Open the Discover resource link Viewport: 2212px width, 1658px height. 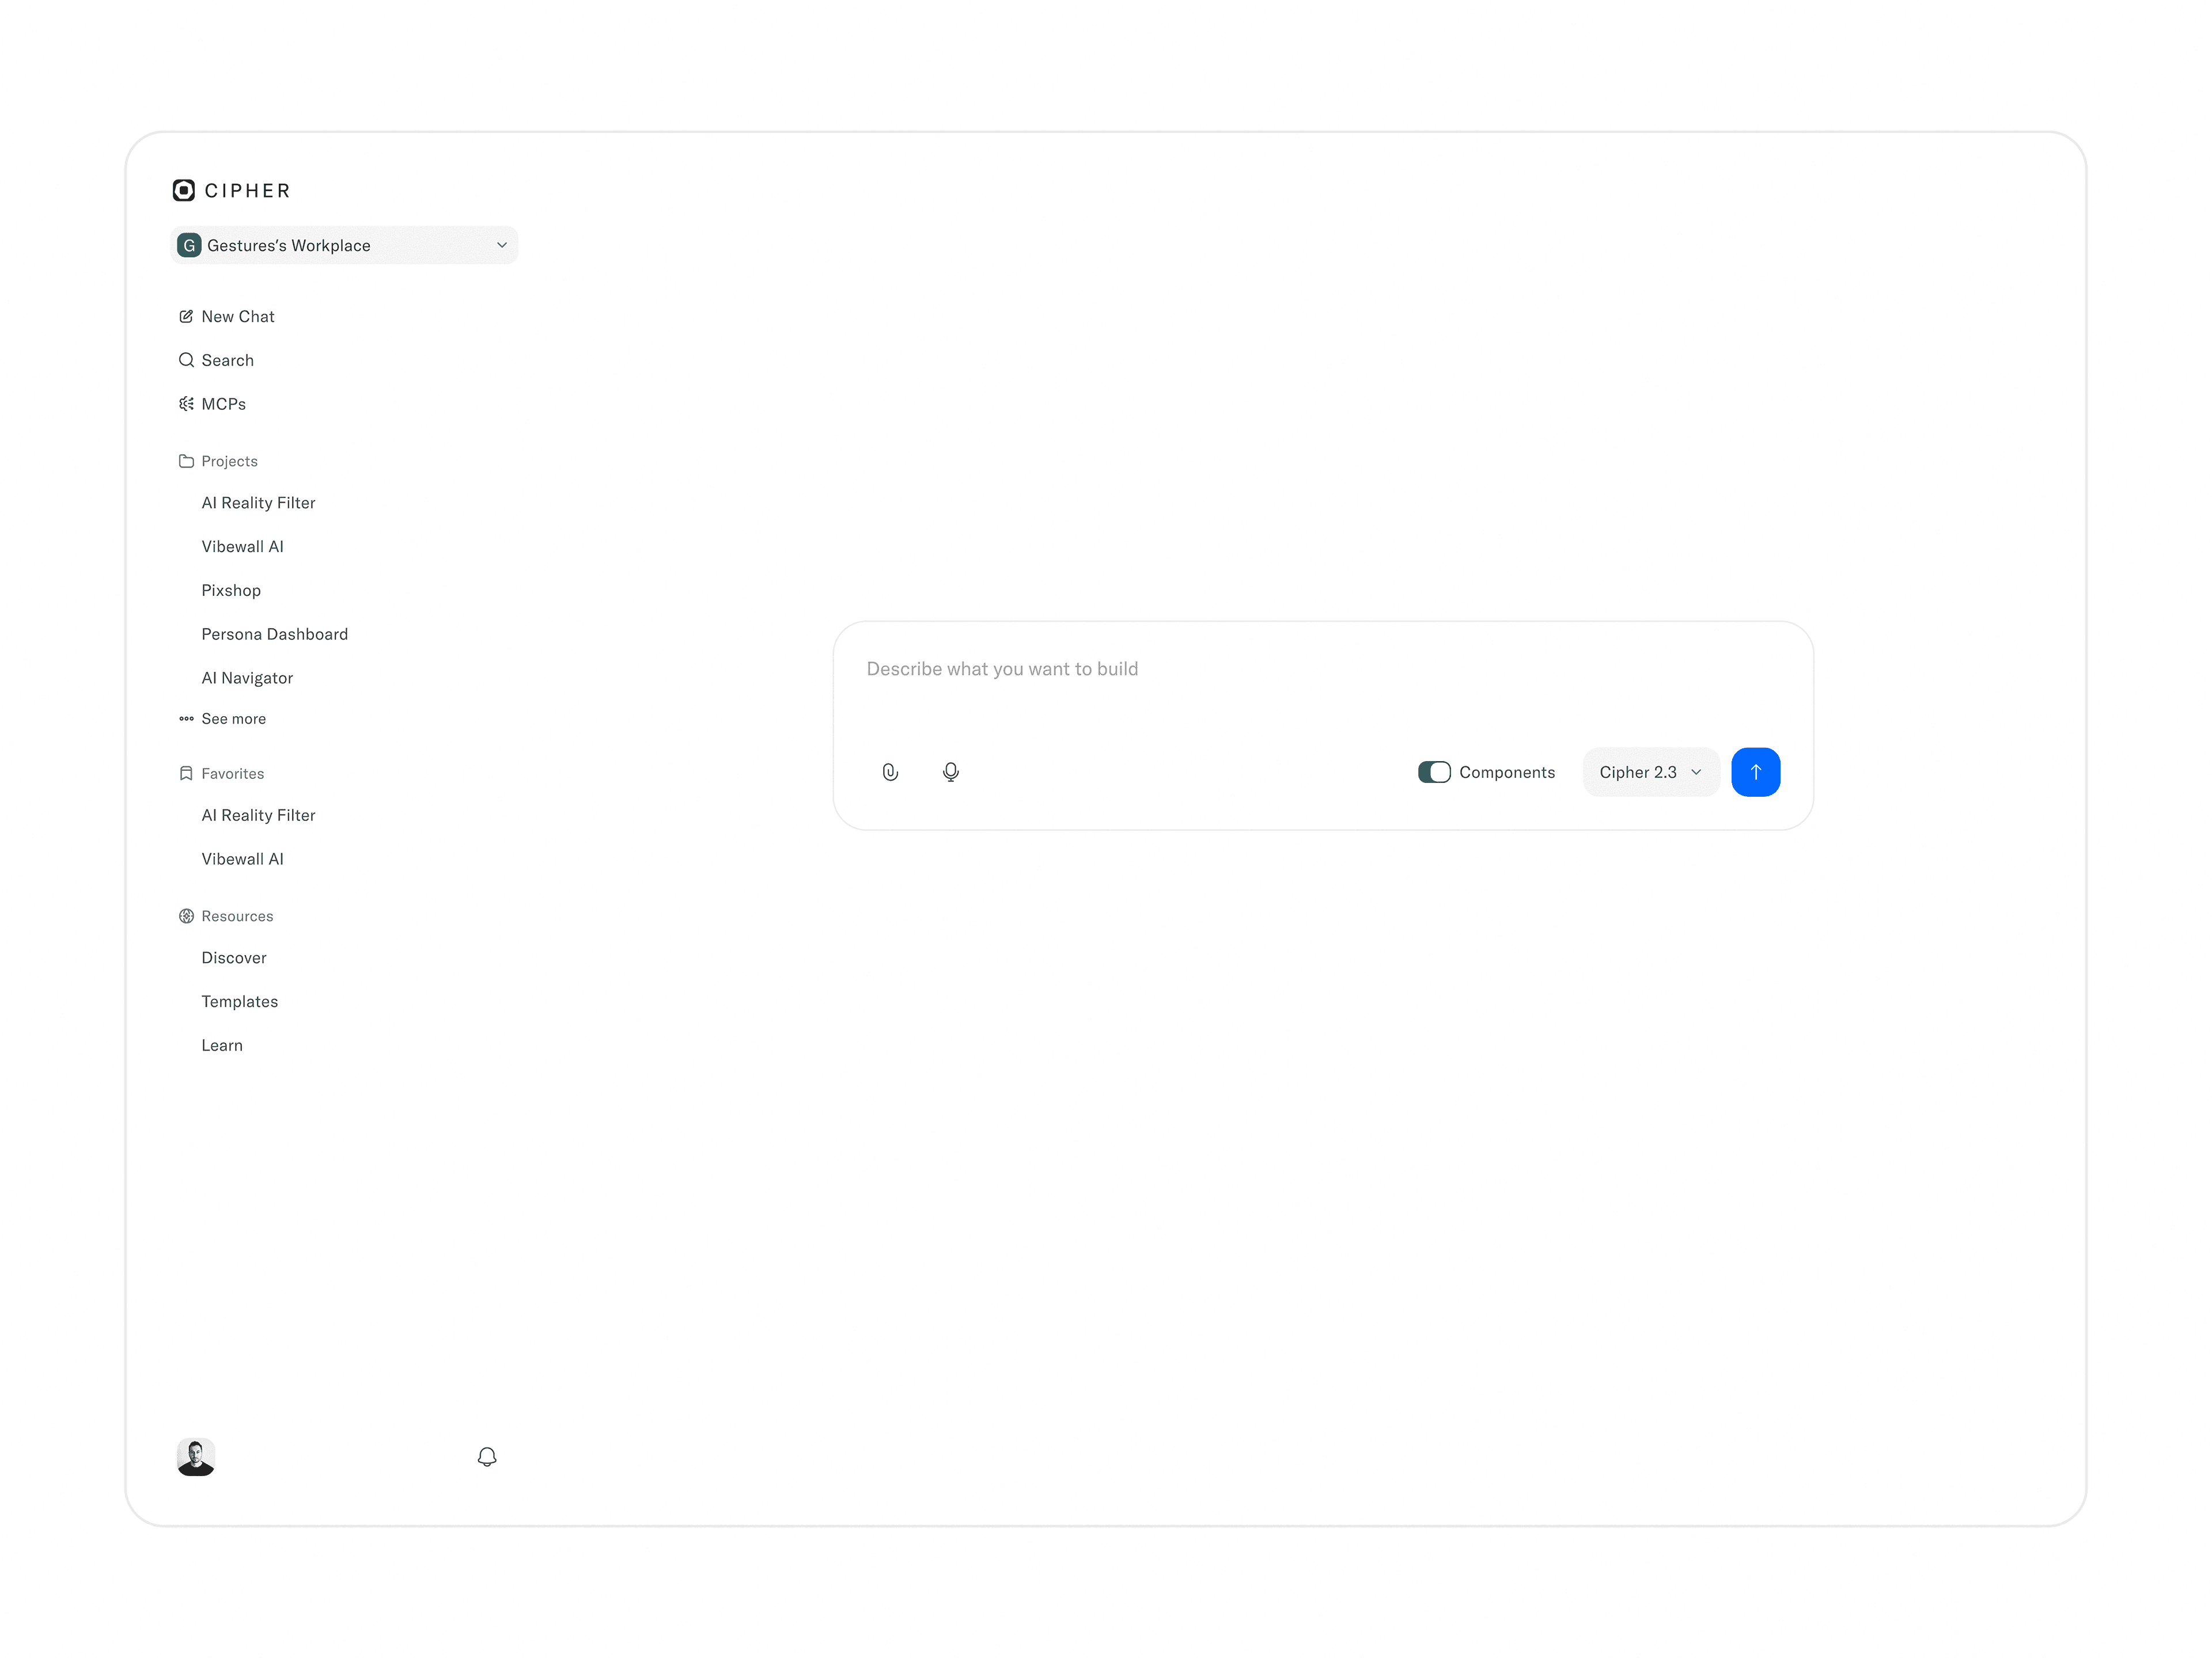234,957
